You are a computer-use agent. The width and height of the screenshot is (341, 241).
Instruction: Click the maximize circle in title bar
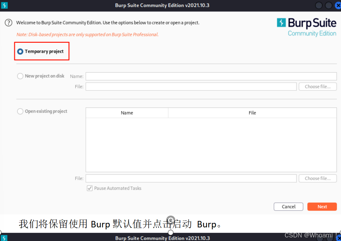point(328,5)
